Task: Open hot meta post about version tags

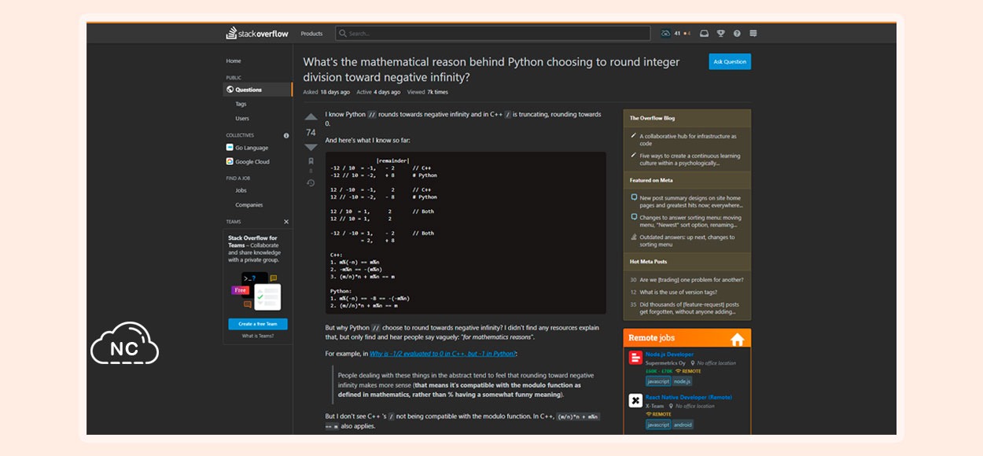Action: pyautogui.click(x=678, y=292)
